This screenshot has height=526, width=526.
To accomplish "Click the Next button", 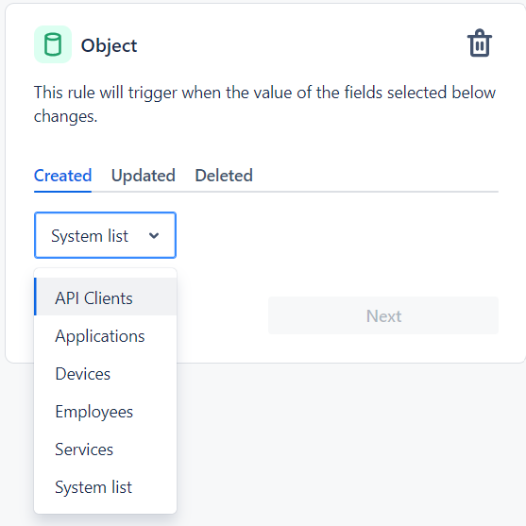I will pyautogui.click(x=383, y=315).
